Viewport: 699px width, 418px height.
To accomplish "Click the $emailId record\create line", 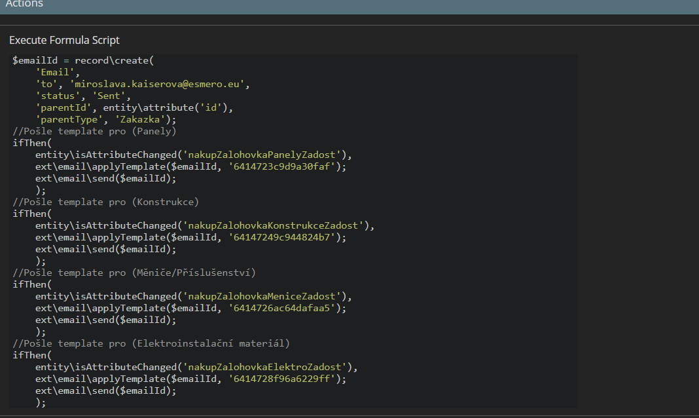I will (x=82, y=60).
